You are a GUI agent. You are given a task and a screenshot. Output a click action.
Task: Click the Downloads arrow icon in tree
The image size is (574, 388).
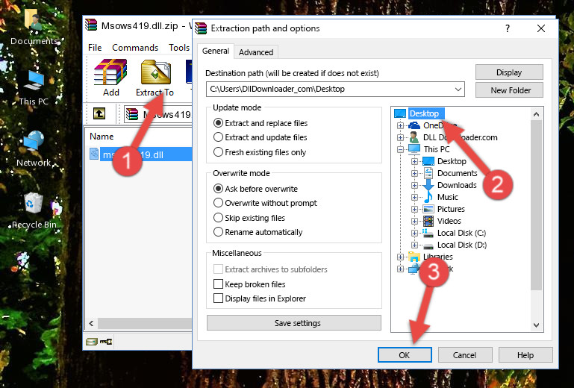tap(428, 185)
